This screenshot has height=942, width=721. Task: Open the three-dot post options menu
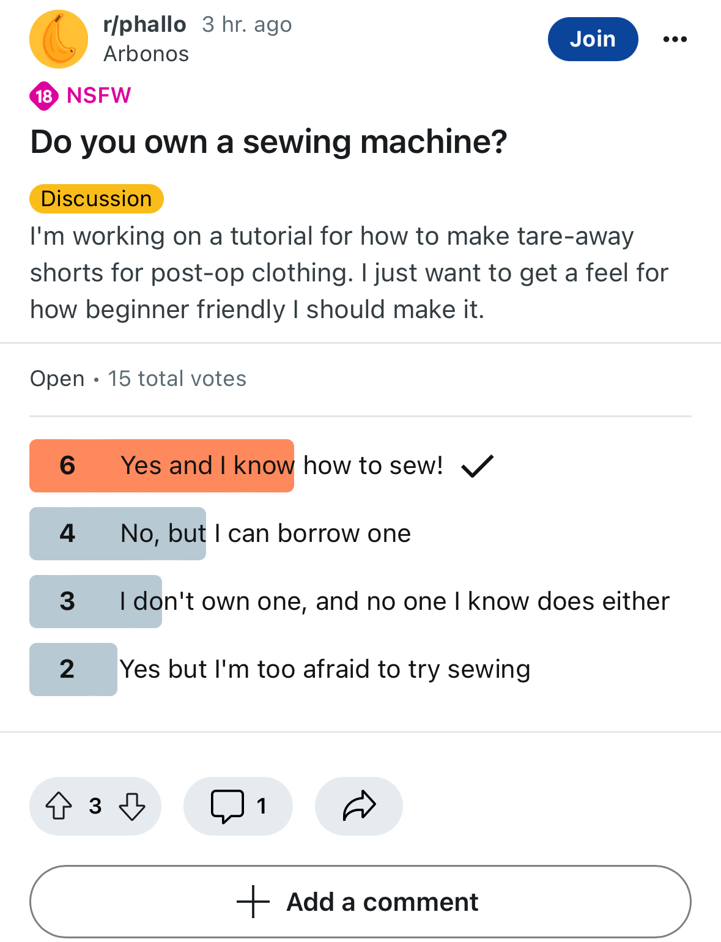[675, 39]
